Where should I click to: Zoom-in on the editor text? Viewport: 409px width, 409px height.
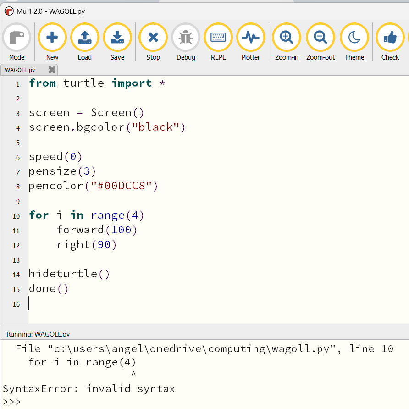(287, 42)
